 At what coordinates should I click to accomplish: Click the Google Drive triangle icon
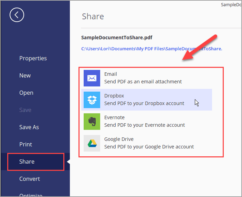point(92,143)
